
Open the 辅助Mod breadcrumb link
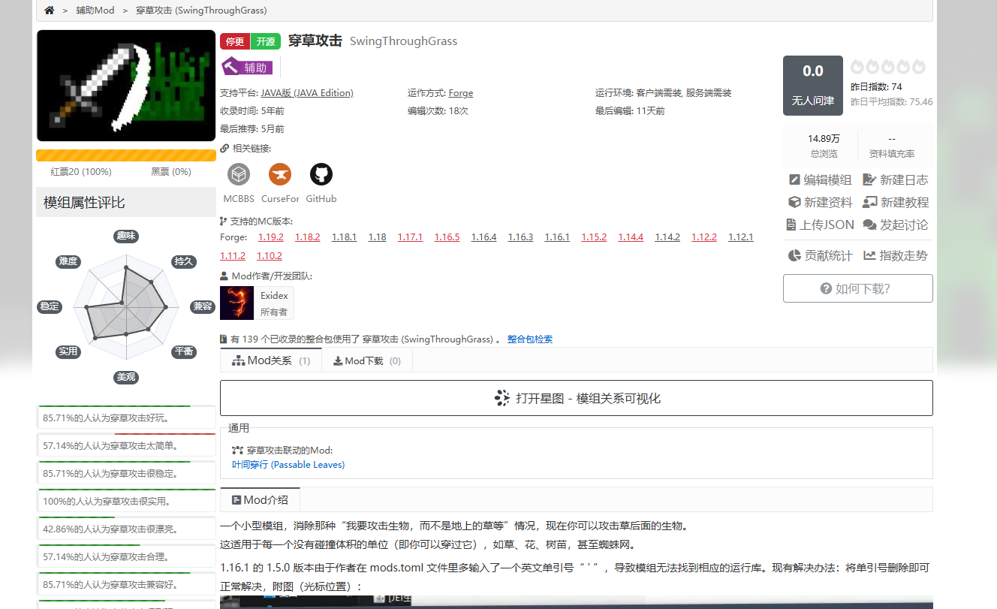(95, 11)
